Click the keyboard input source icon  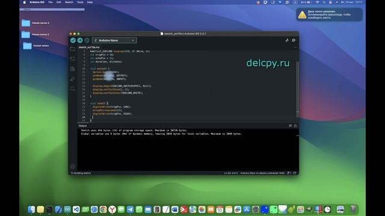(295, 2)
